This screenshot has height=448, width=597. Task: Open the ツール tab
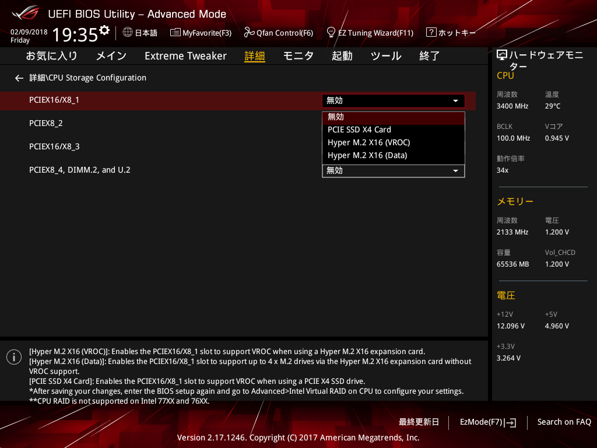pos(386,56)
